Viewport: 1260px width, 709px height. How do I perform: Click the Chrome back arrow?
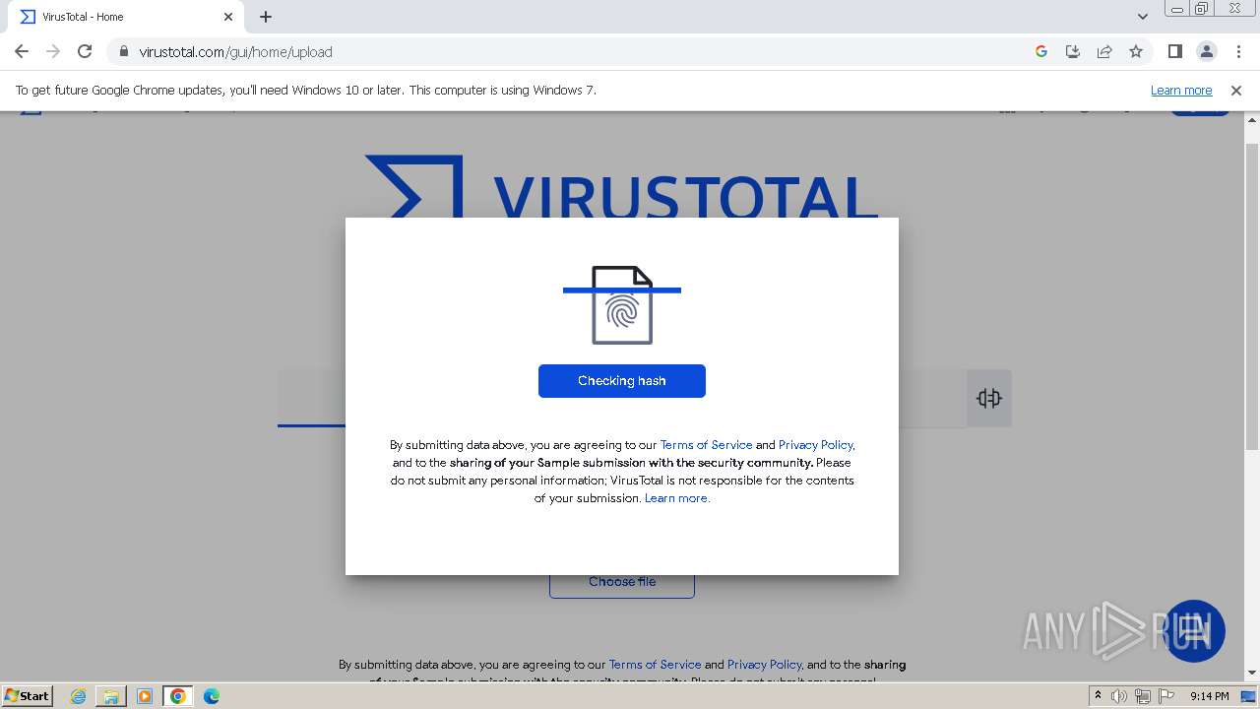22,52
